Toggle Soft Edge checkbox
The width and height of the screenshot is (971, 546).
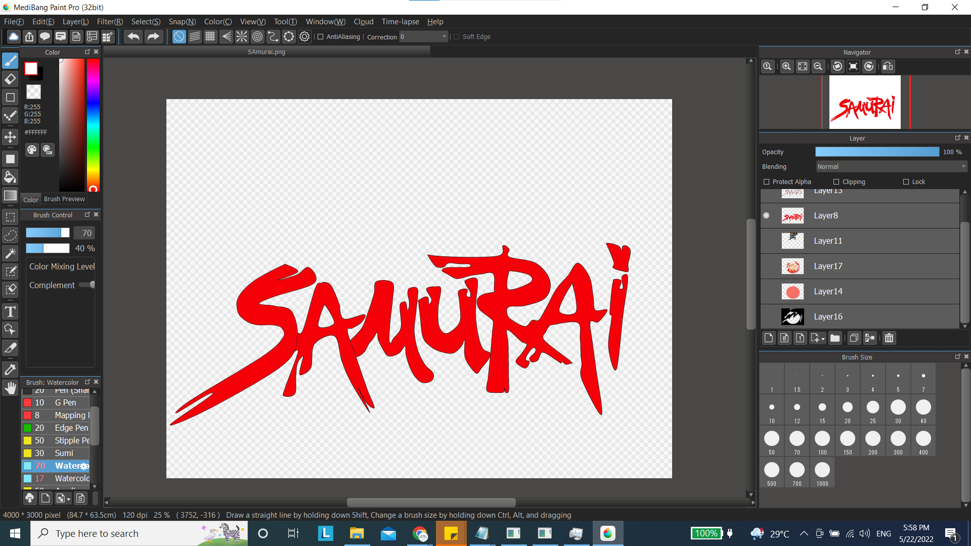(456, 37)
